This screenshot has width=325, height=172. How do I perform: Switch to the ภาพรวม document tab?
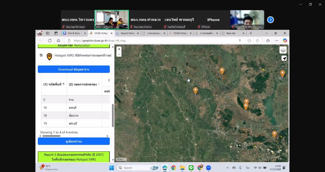[x=154, y=33]
